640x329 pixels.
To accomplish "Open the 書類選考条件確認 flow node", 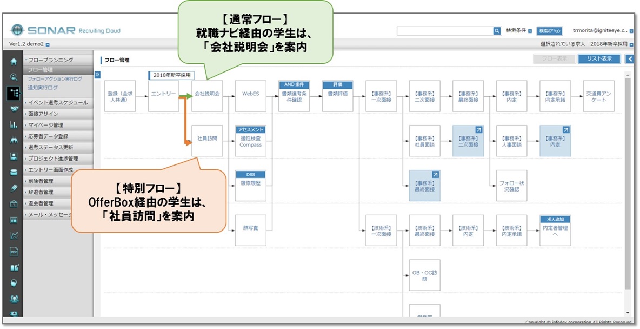I will click(x=294, y=96).
